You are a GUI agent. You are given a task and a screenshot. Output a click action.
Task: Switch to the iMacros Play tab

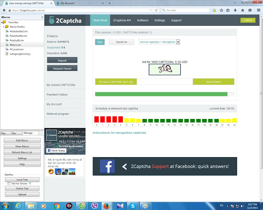pyautogui.click(x=6, y=133)
